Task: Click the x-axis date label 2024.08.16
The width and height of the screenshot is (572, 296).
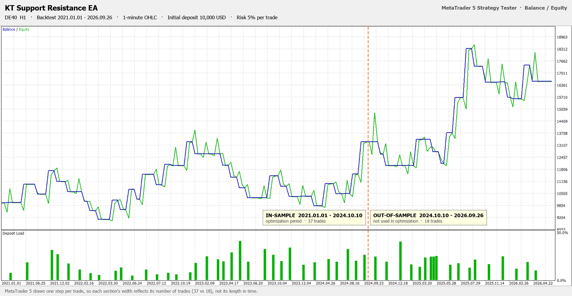Action: (350, 283)
